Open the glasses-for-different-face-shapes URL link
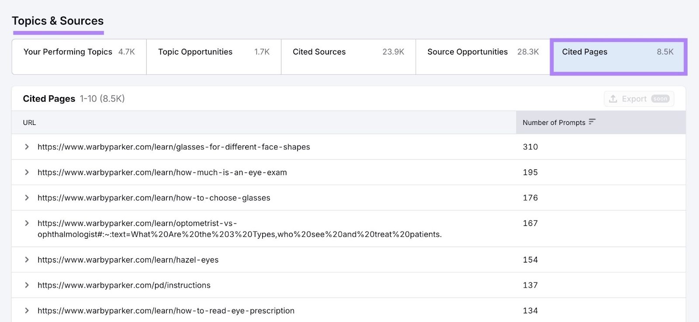This screenshot has height=322, width=699. [x=173, y=147]
